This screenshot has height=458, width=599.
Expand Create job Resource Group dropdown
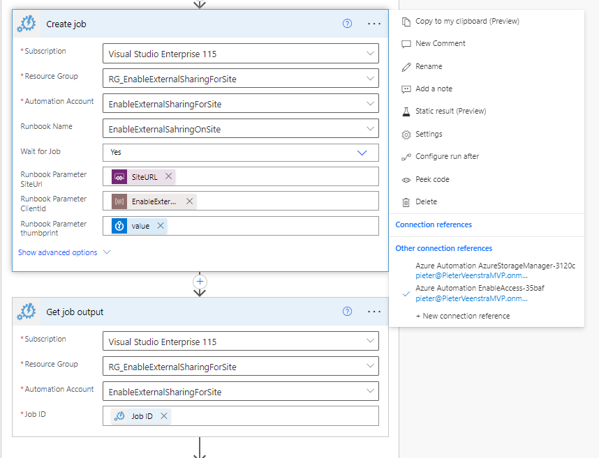tap(370, 79)
